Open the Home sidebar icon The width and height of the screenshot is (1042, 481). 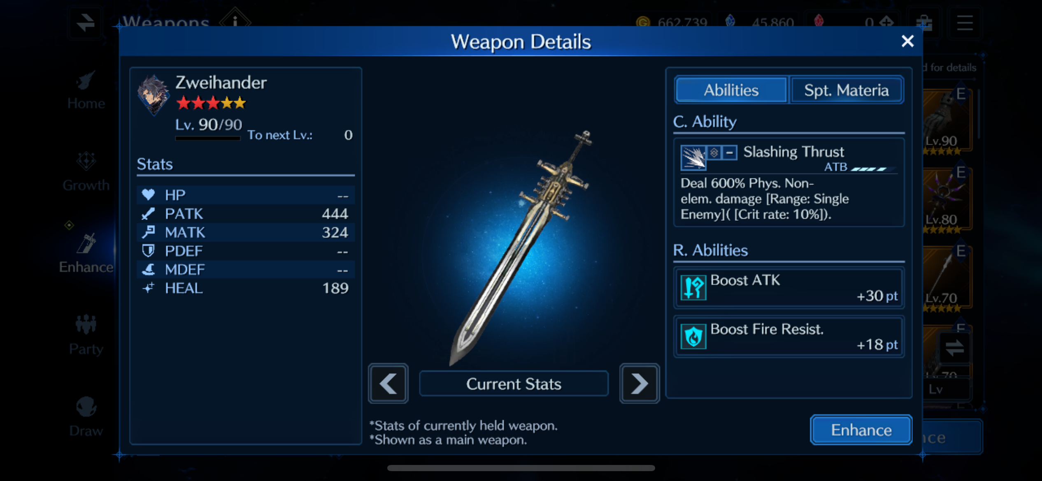pos(86,90)
